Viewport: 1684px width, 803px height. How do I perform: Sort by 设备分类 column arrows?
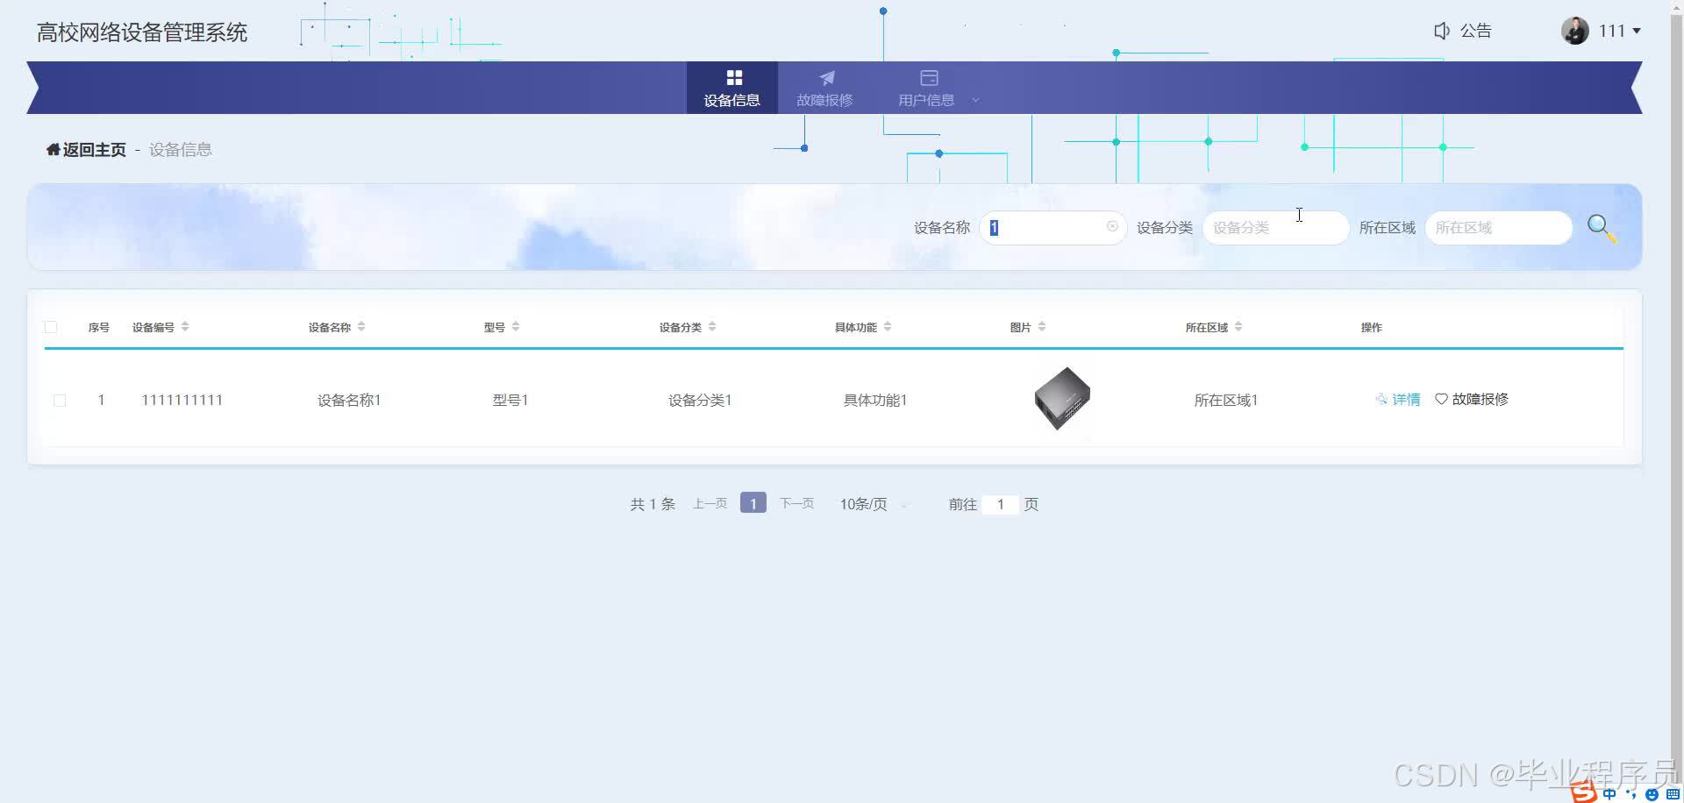pos(712,327)
